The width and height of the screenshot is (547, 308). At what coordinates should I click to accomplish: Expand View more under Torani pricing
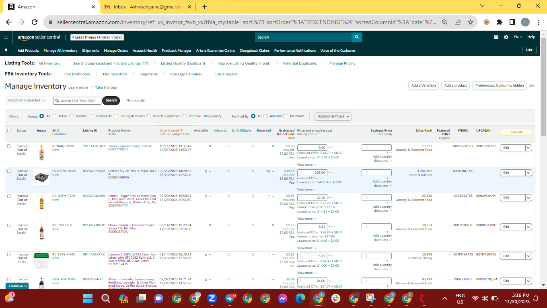tap(306, 164)
